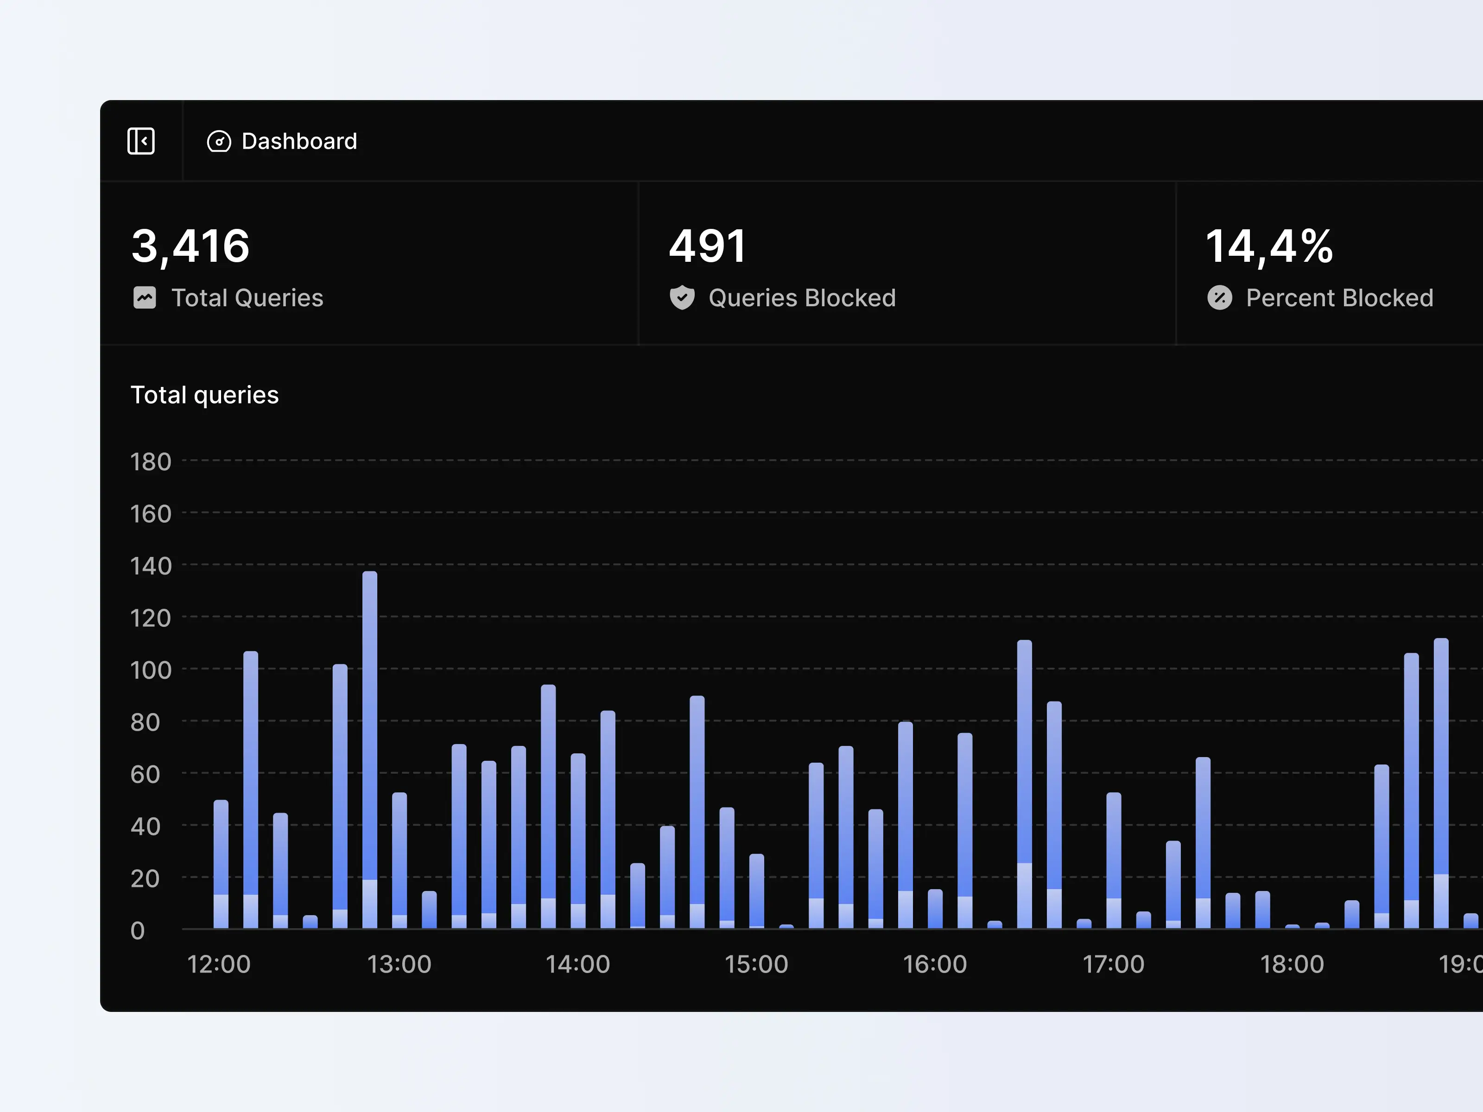
Task: Open the Dashboard menu
Action: pos(283,141)
